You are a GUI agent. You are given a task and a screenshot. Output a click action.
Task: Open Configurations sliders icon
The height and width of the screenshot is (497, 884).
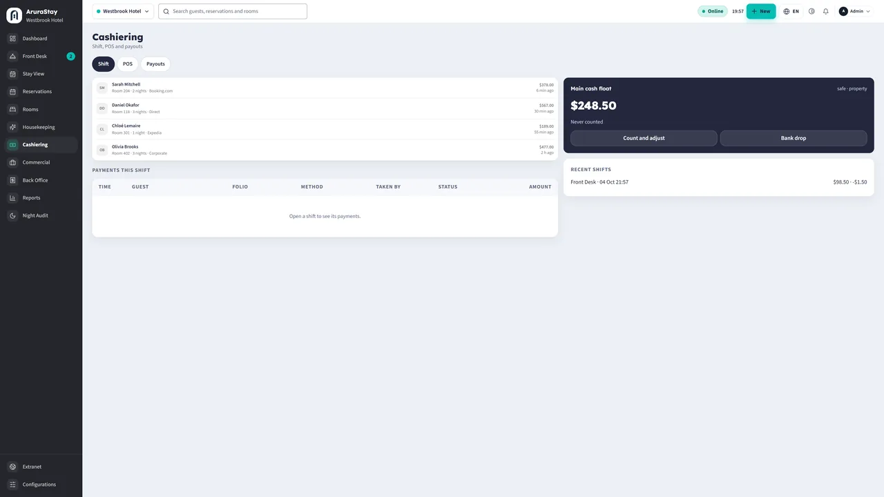(x=12, y=485)
